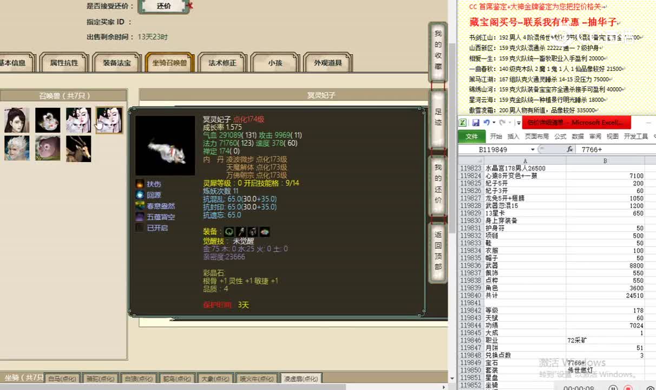Select the dark-haired woman pet thumbnail
The height and width of the screenshot is (390, 656).
coord(17,120)
